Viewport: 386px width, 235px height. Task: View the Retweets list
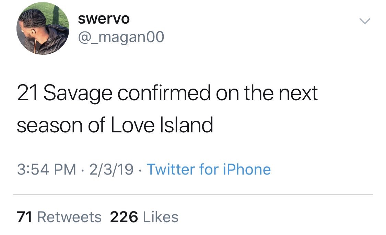[x=69, y=217]
